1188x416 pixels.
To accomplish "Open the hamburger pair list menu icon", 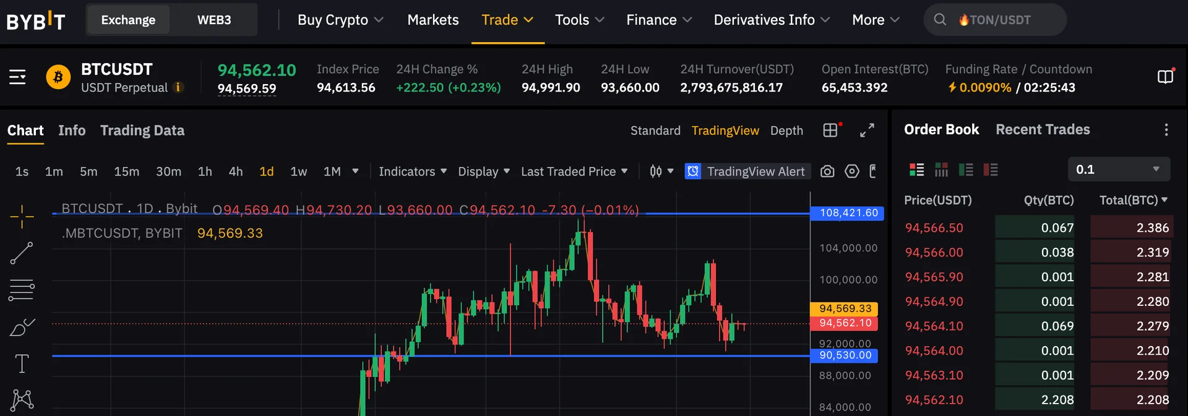I will pos(17,77).
